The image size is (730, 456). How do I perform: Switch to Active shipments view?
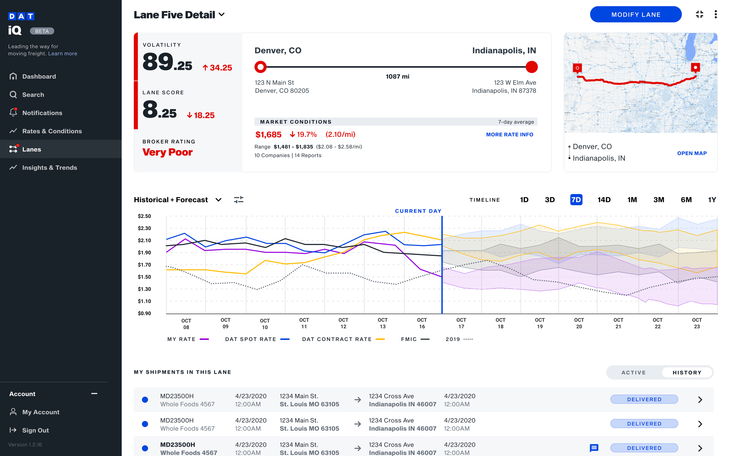[634, 372]
